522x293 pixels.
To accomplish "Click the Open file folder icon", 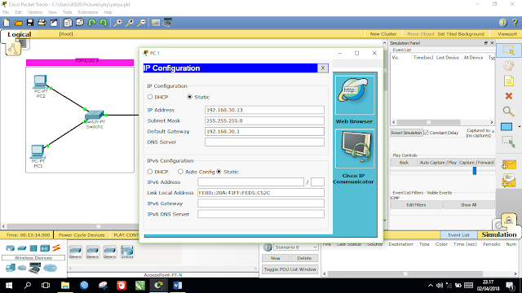I will (x=18, y=23).
